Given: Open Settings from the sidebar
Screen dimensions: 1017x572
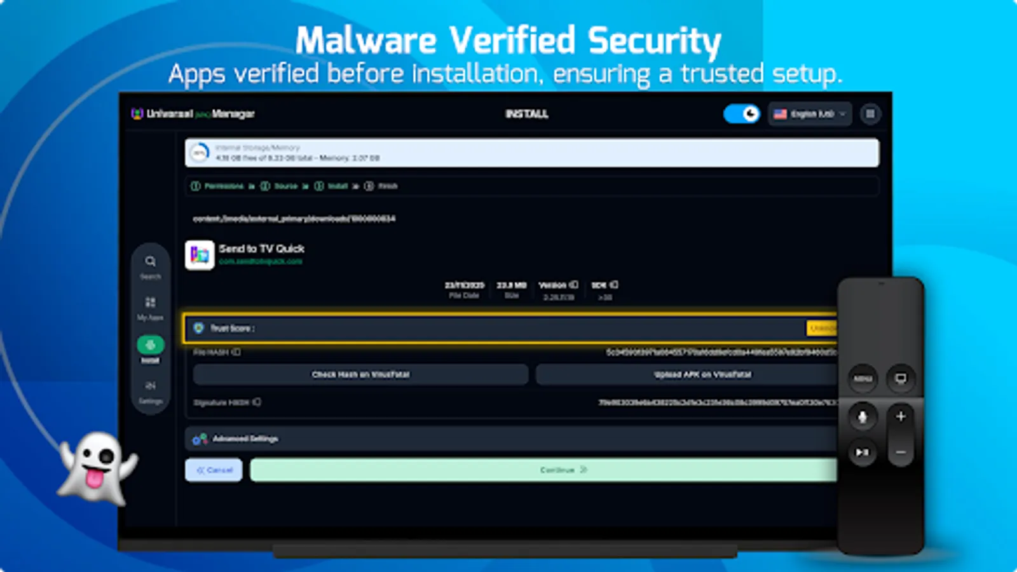Looking at the screenshot, I should point(151,388).
